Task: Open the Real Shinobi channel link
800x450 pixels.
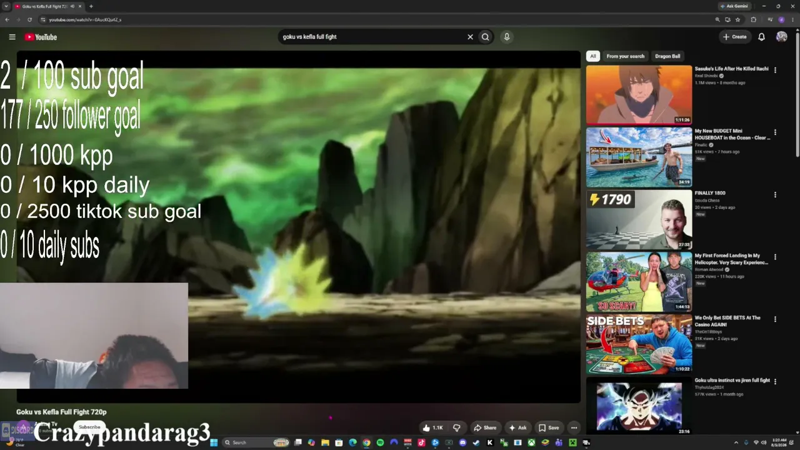Action: point(706,76)
